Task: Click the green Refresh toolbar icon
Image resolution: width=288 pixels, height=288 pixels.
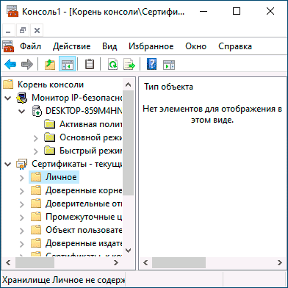Action: (112, 65)
